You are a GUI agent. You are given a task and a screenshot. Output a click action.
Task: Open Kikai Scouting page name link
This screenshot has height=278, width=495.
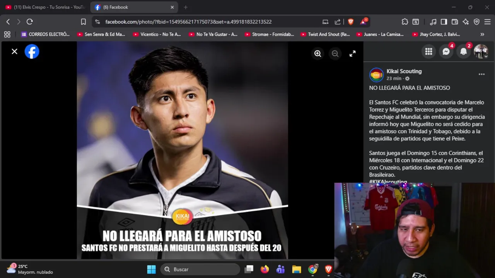pos(404,71)
